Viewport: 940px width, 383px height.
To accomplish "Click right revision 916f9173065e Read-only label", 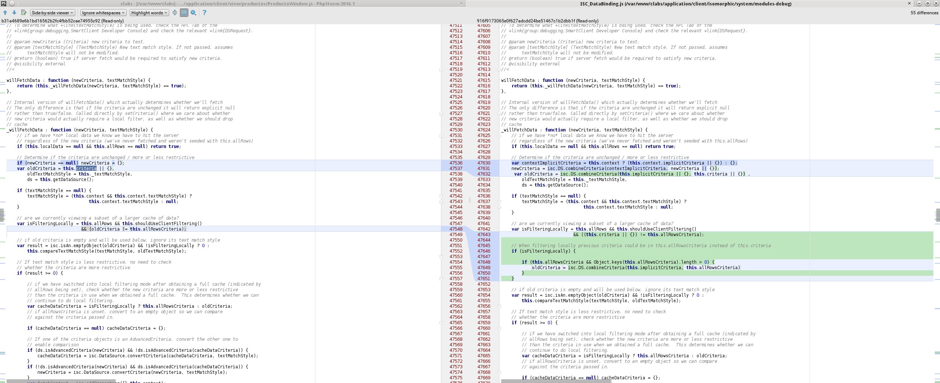I will (538, 21).
